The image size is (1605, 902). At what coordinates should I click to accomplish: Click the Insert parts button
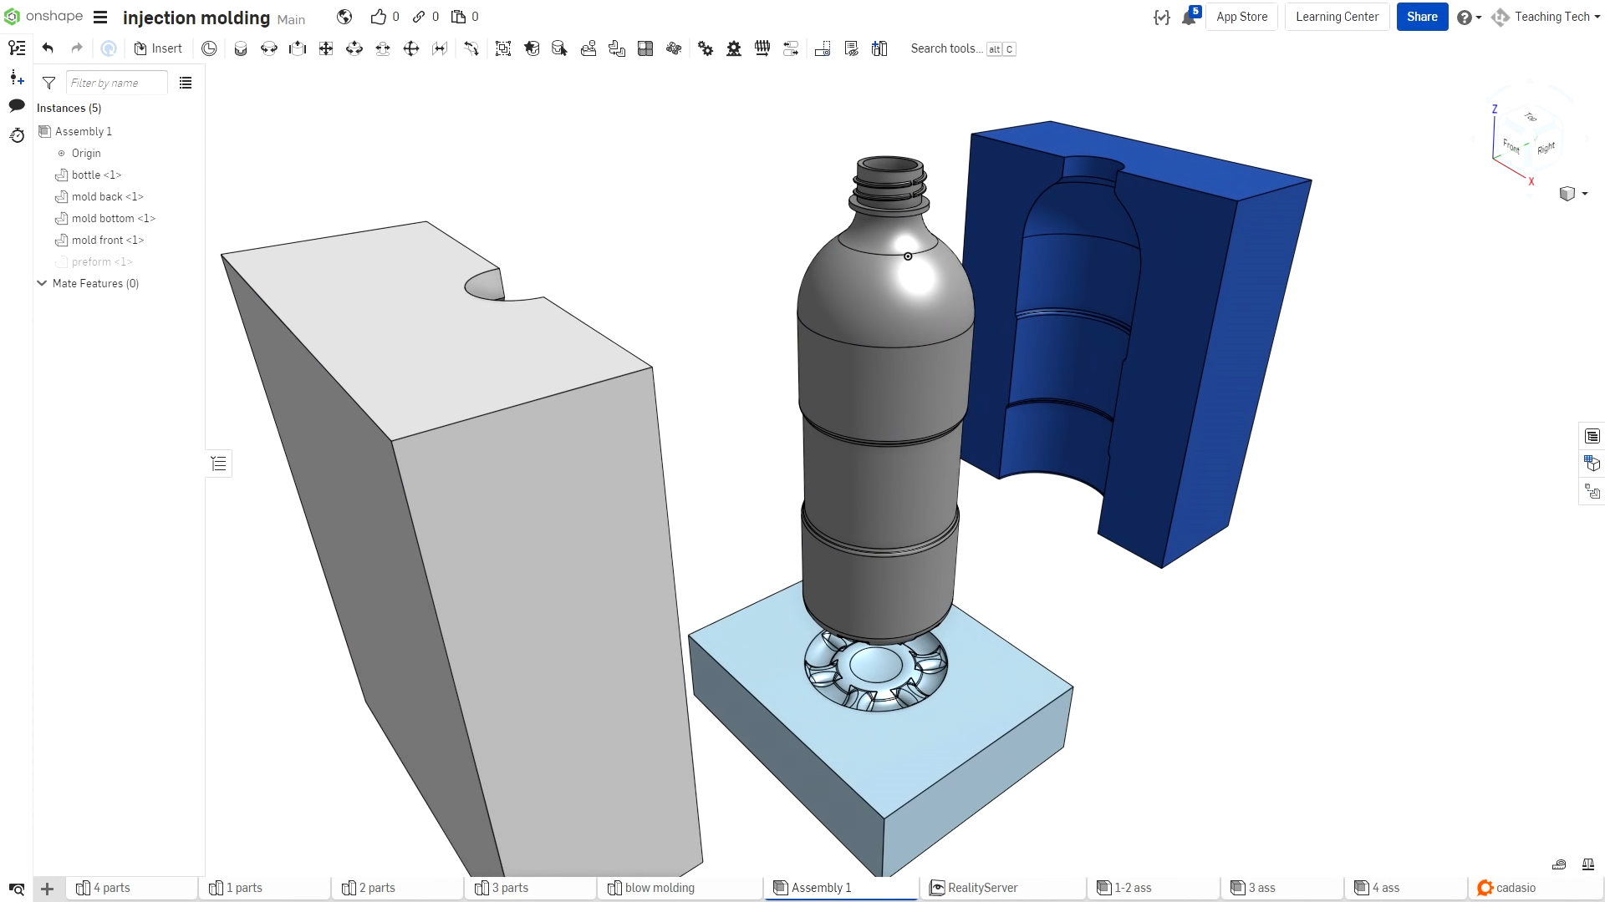(x=158, y=48)
